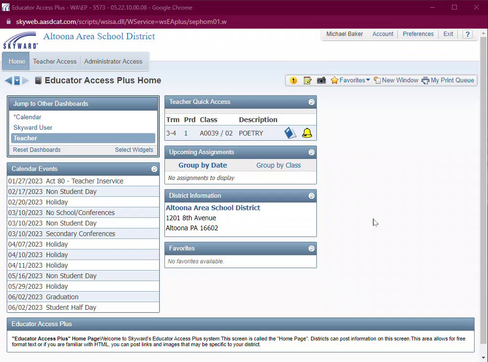Open the Altoona Area School District link
This screenshot has height=362, width=488.
click(213, 208)
